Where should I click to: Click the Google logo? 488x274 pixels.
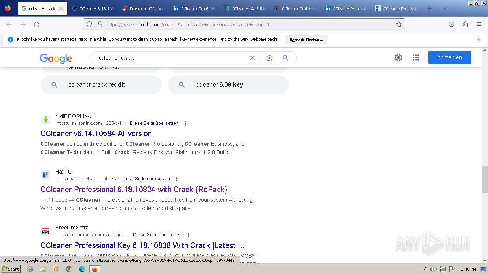(x=56, y=58)
